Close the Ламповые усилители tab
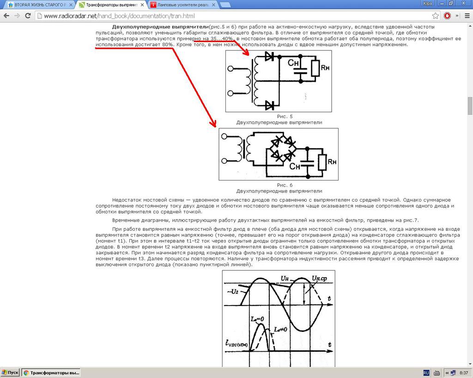Image resolution: width=473 pixels, height=378 pixels. (x=213, y=5)
